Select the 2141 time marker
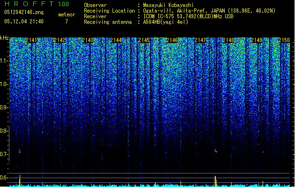This screenshot has width=295, height=187. click(x=31, y=40)
